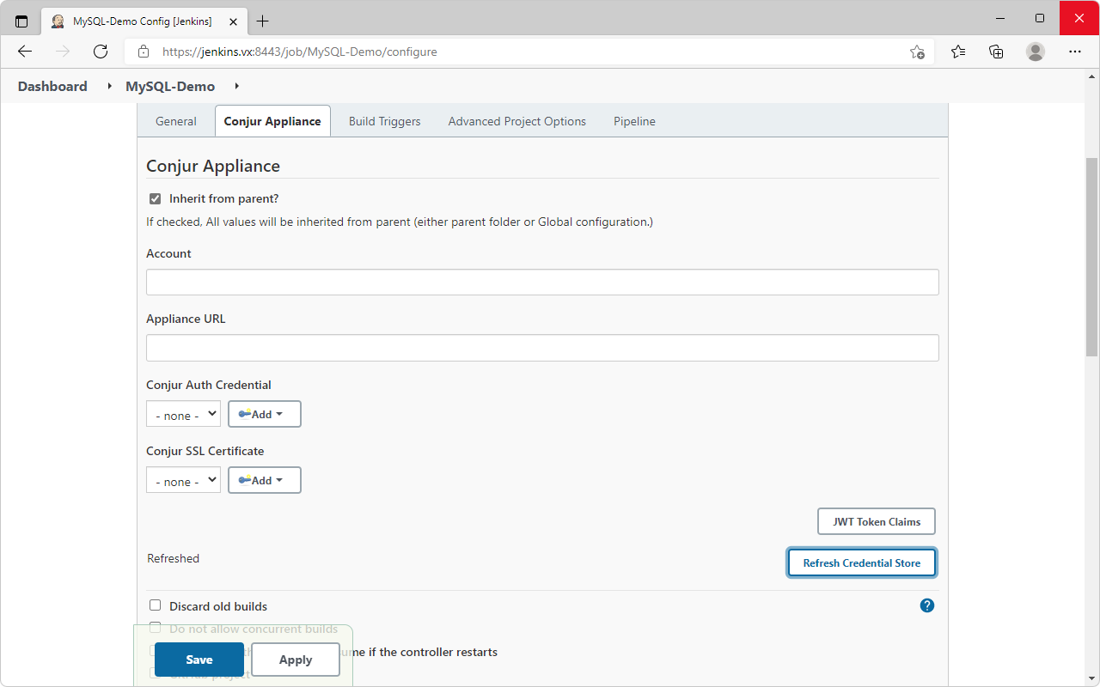Open the tab actions menu icon

[21, 21]
